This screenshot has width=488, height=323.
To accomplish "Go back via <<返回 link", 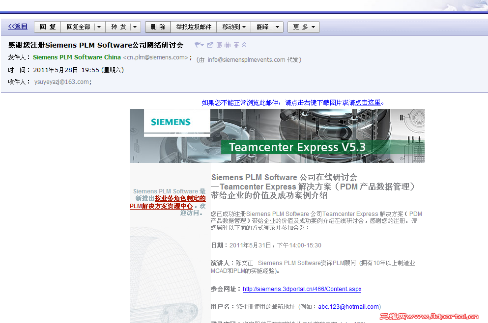I will tap(18, 27).
